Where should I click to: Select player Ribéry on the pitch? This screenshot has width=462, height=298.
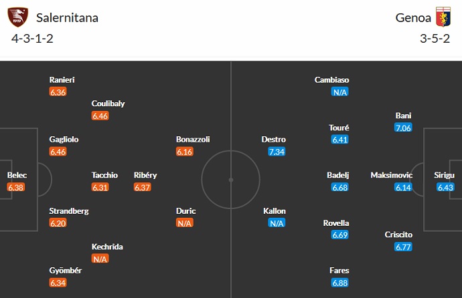click(x=145, y=175)
